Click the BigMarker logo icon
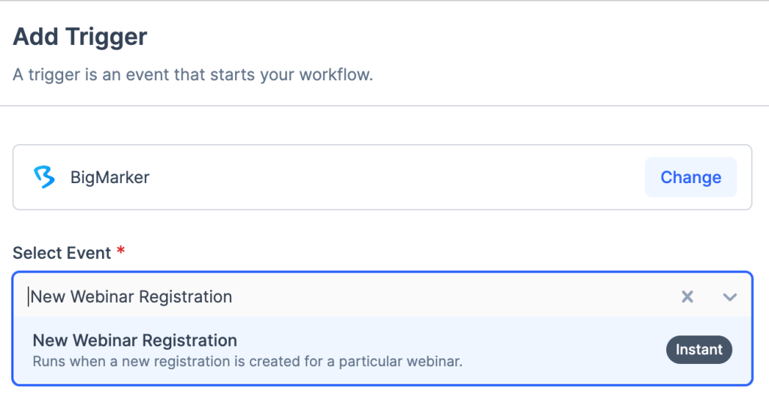The width and height of the screenshot is (769, 397). (x=44, y=177)
